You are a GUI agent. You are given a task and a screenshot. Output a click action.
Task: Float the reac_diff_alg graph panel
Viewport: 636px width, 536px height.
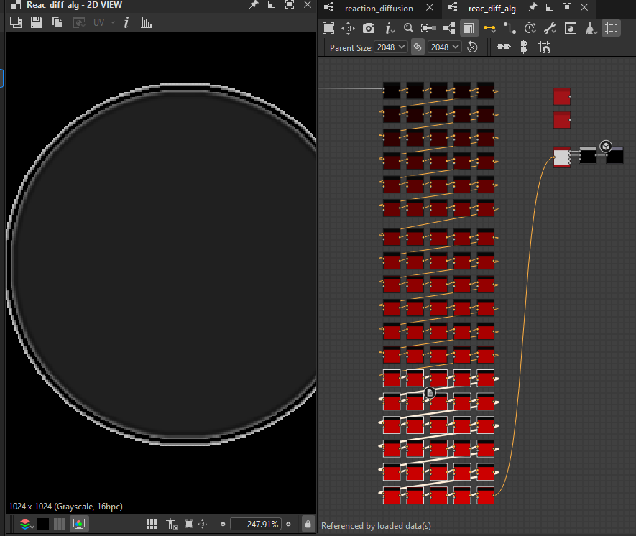pos(550,7)
